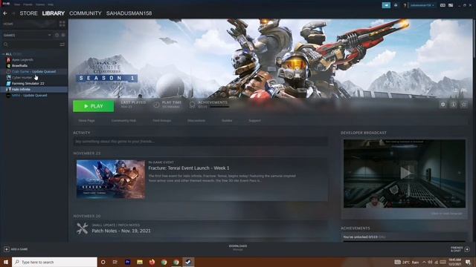The width and height of the screenshot is (476, 267).
Task: Launch Premiere Pro from taskbar
Action: tap(127, 262)
